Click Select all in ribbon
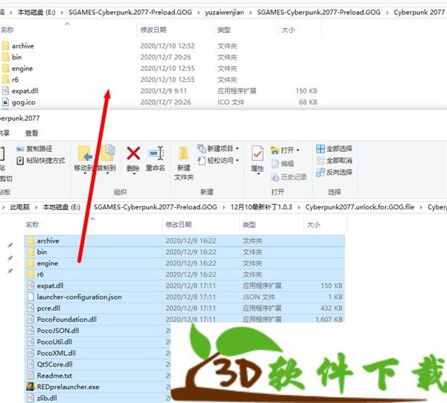The height and width of the screenshot is (403, 447). click(x=334, y=148)
